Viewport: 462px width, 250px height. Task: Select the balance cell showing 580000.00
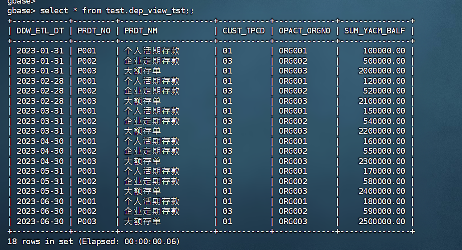[x=384, y=181]
